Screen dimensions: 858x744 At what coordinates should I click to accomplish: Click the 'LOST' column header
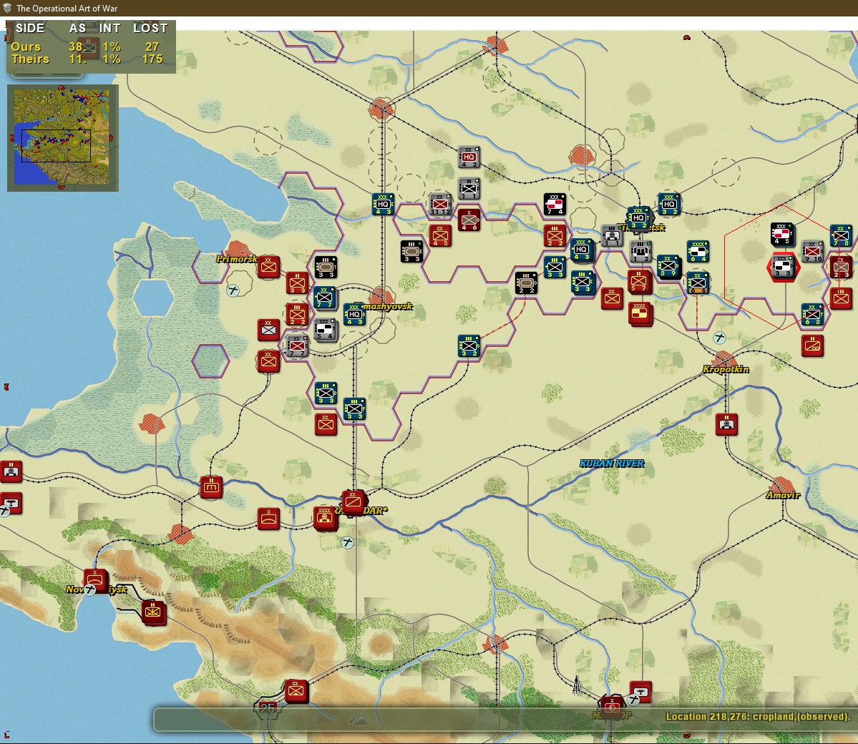150,28
